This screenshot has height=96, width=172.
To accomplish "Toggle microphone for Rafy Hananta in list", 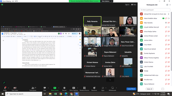I will coord(166,23).
